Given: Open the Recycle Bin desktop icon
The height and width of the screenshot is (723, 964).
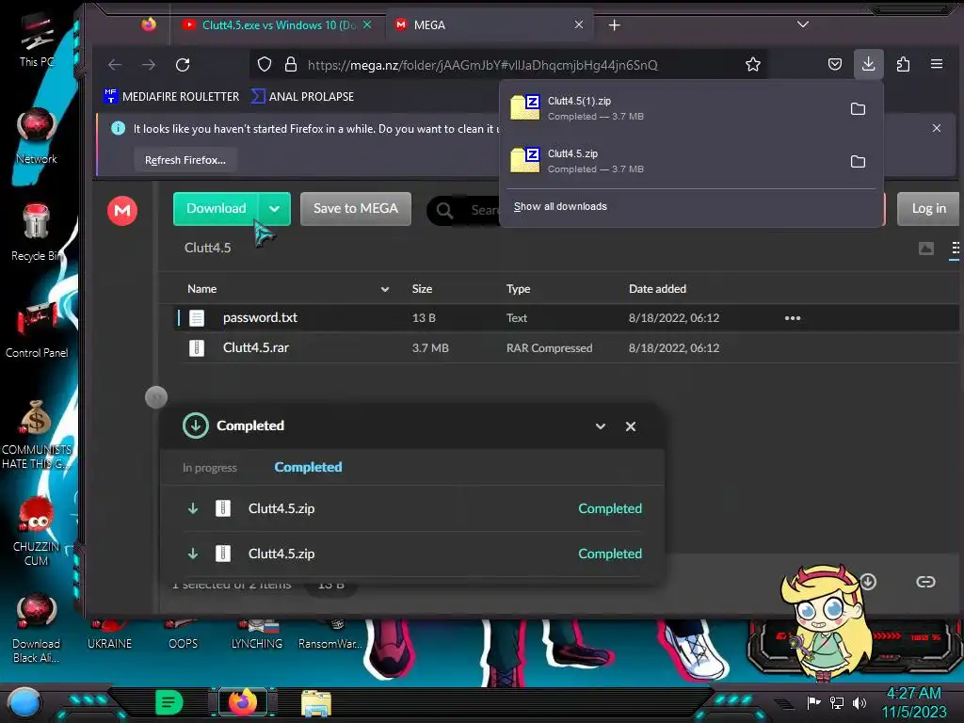Looking at the screenshot, I should [37, 233].
